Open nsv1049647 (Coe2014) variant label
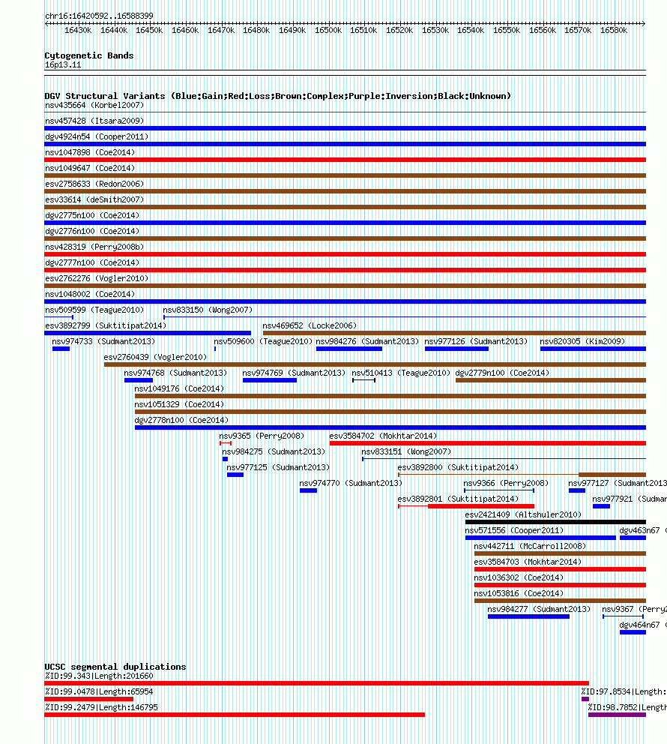The width and height of the screenshot is (667, 744). 90,169
